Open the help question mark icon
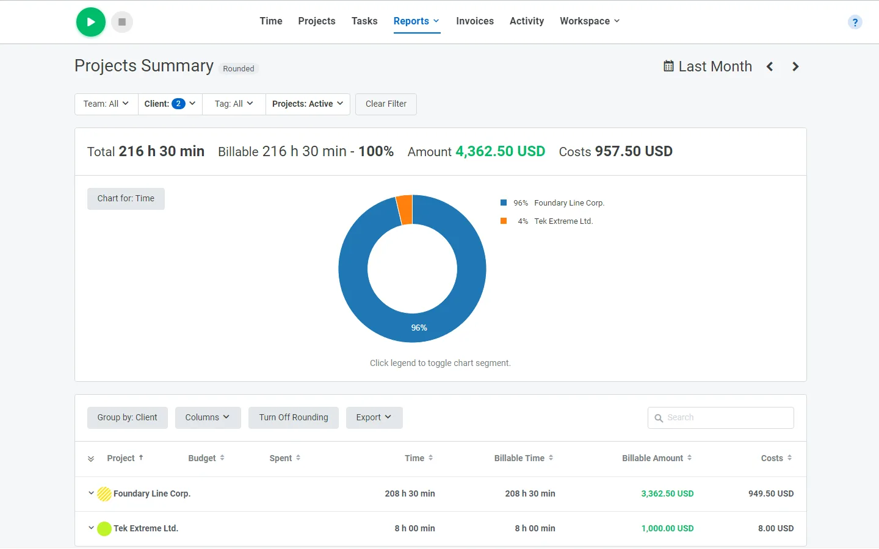 [x=855, y=23]
